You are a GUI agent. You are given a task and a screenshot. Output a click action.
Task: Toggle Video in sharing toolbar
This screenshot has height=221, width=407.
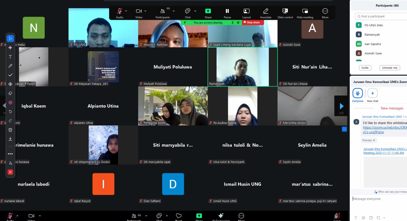139,13
